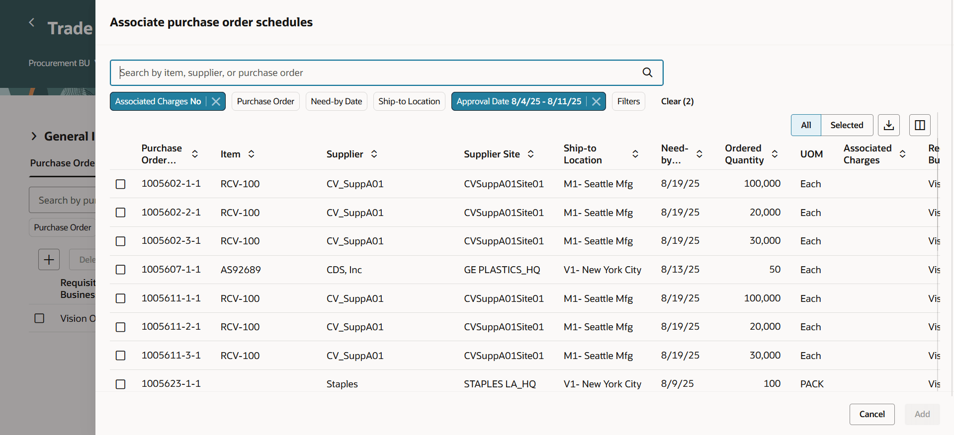Click Clear (2) to reset filters
Screen dimensions: 954x435
677,101
